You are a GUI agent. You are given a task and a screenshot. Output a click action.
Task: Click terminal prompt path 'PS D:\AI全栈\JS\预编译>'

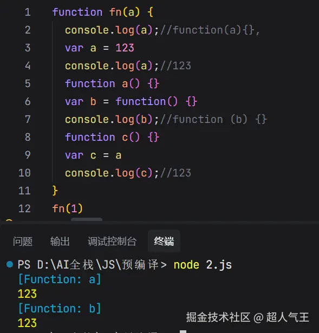[92, 265]
